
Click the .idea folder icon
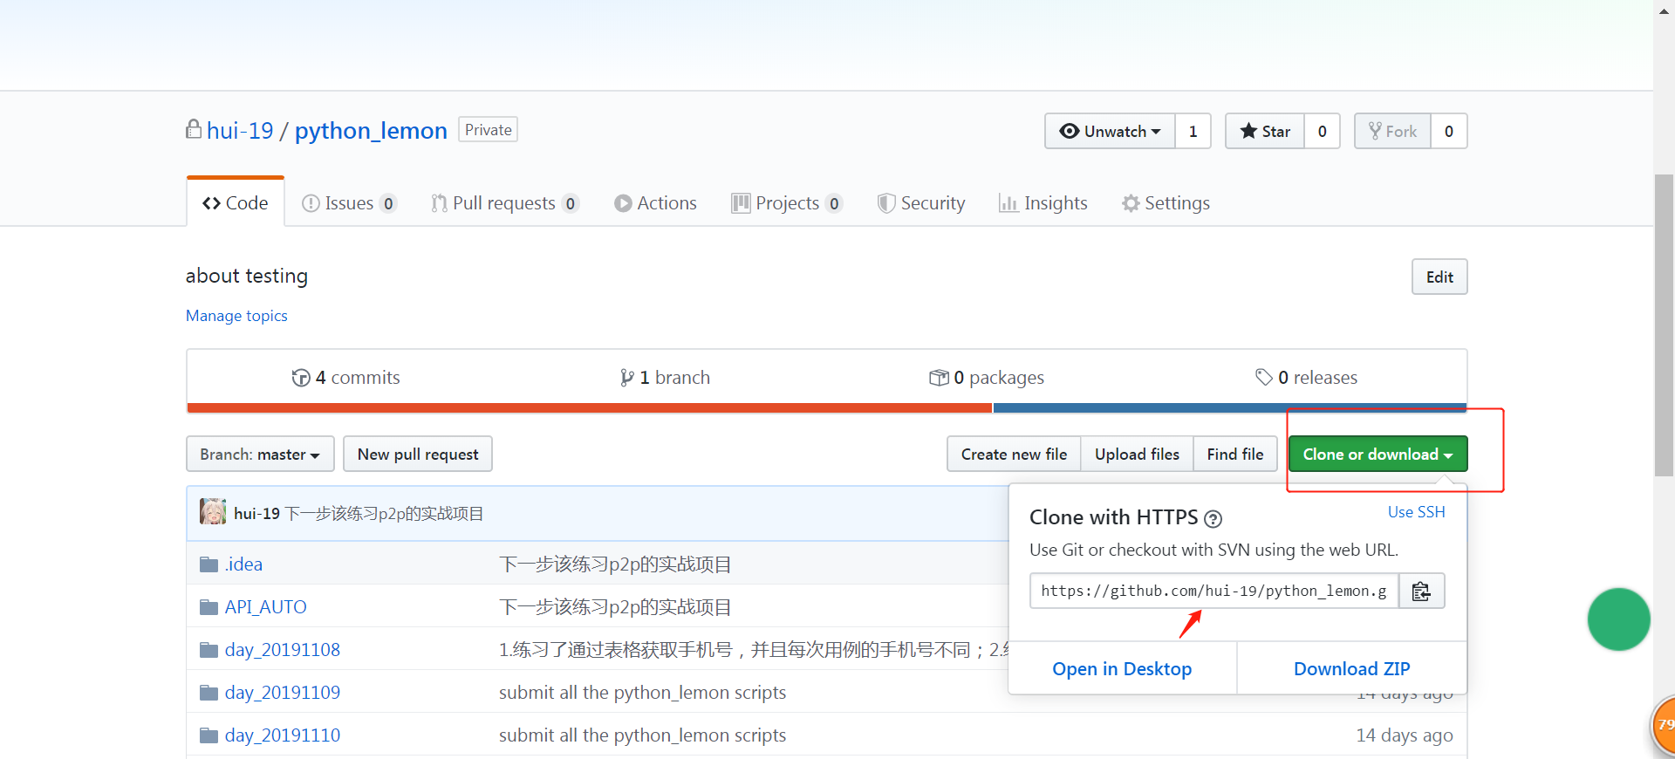[x=209, y=564]
